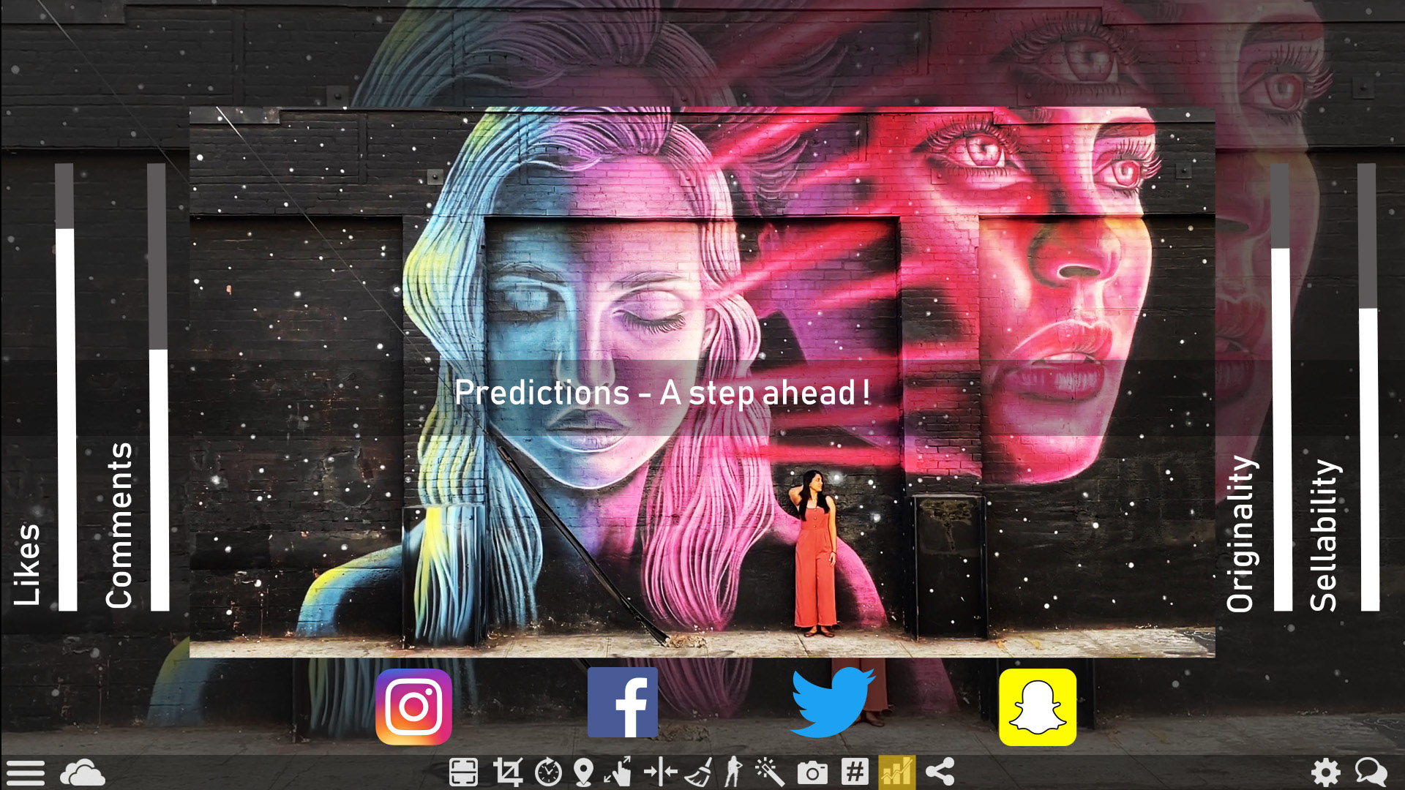The image size is (1405, 790).
Task: Click the 'Originality' label
Action: (x=1242, y=533)
